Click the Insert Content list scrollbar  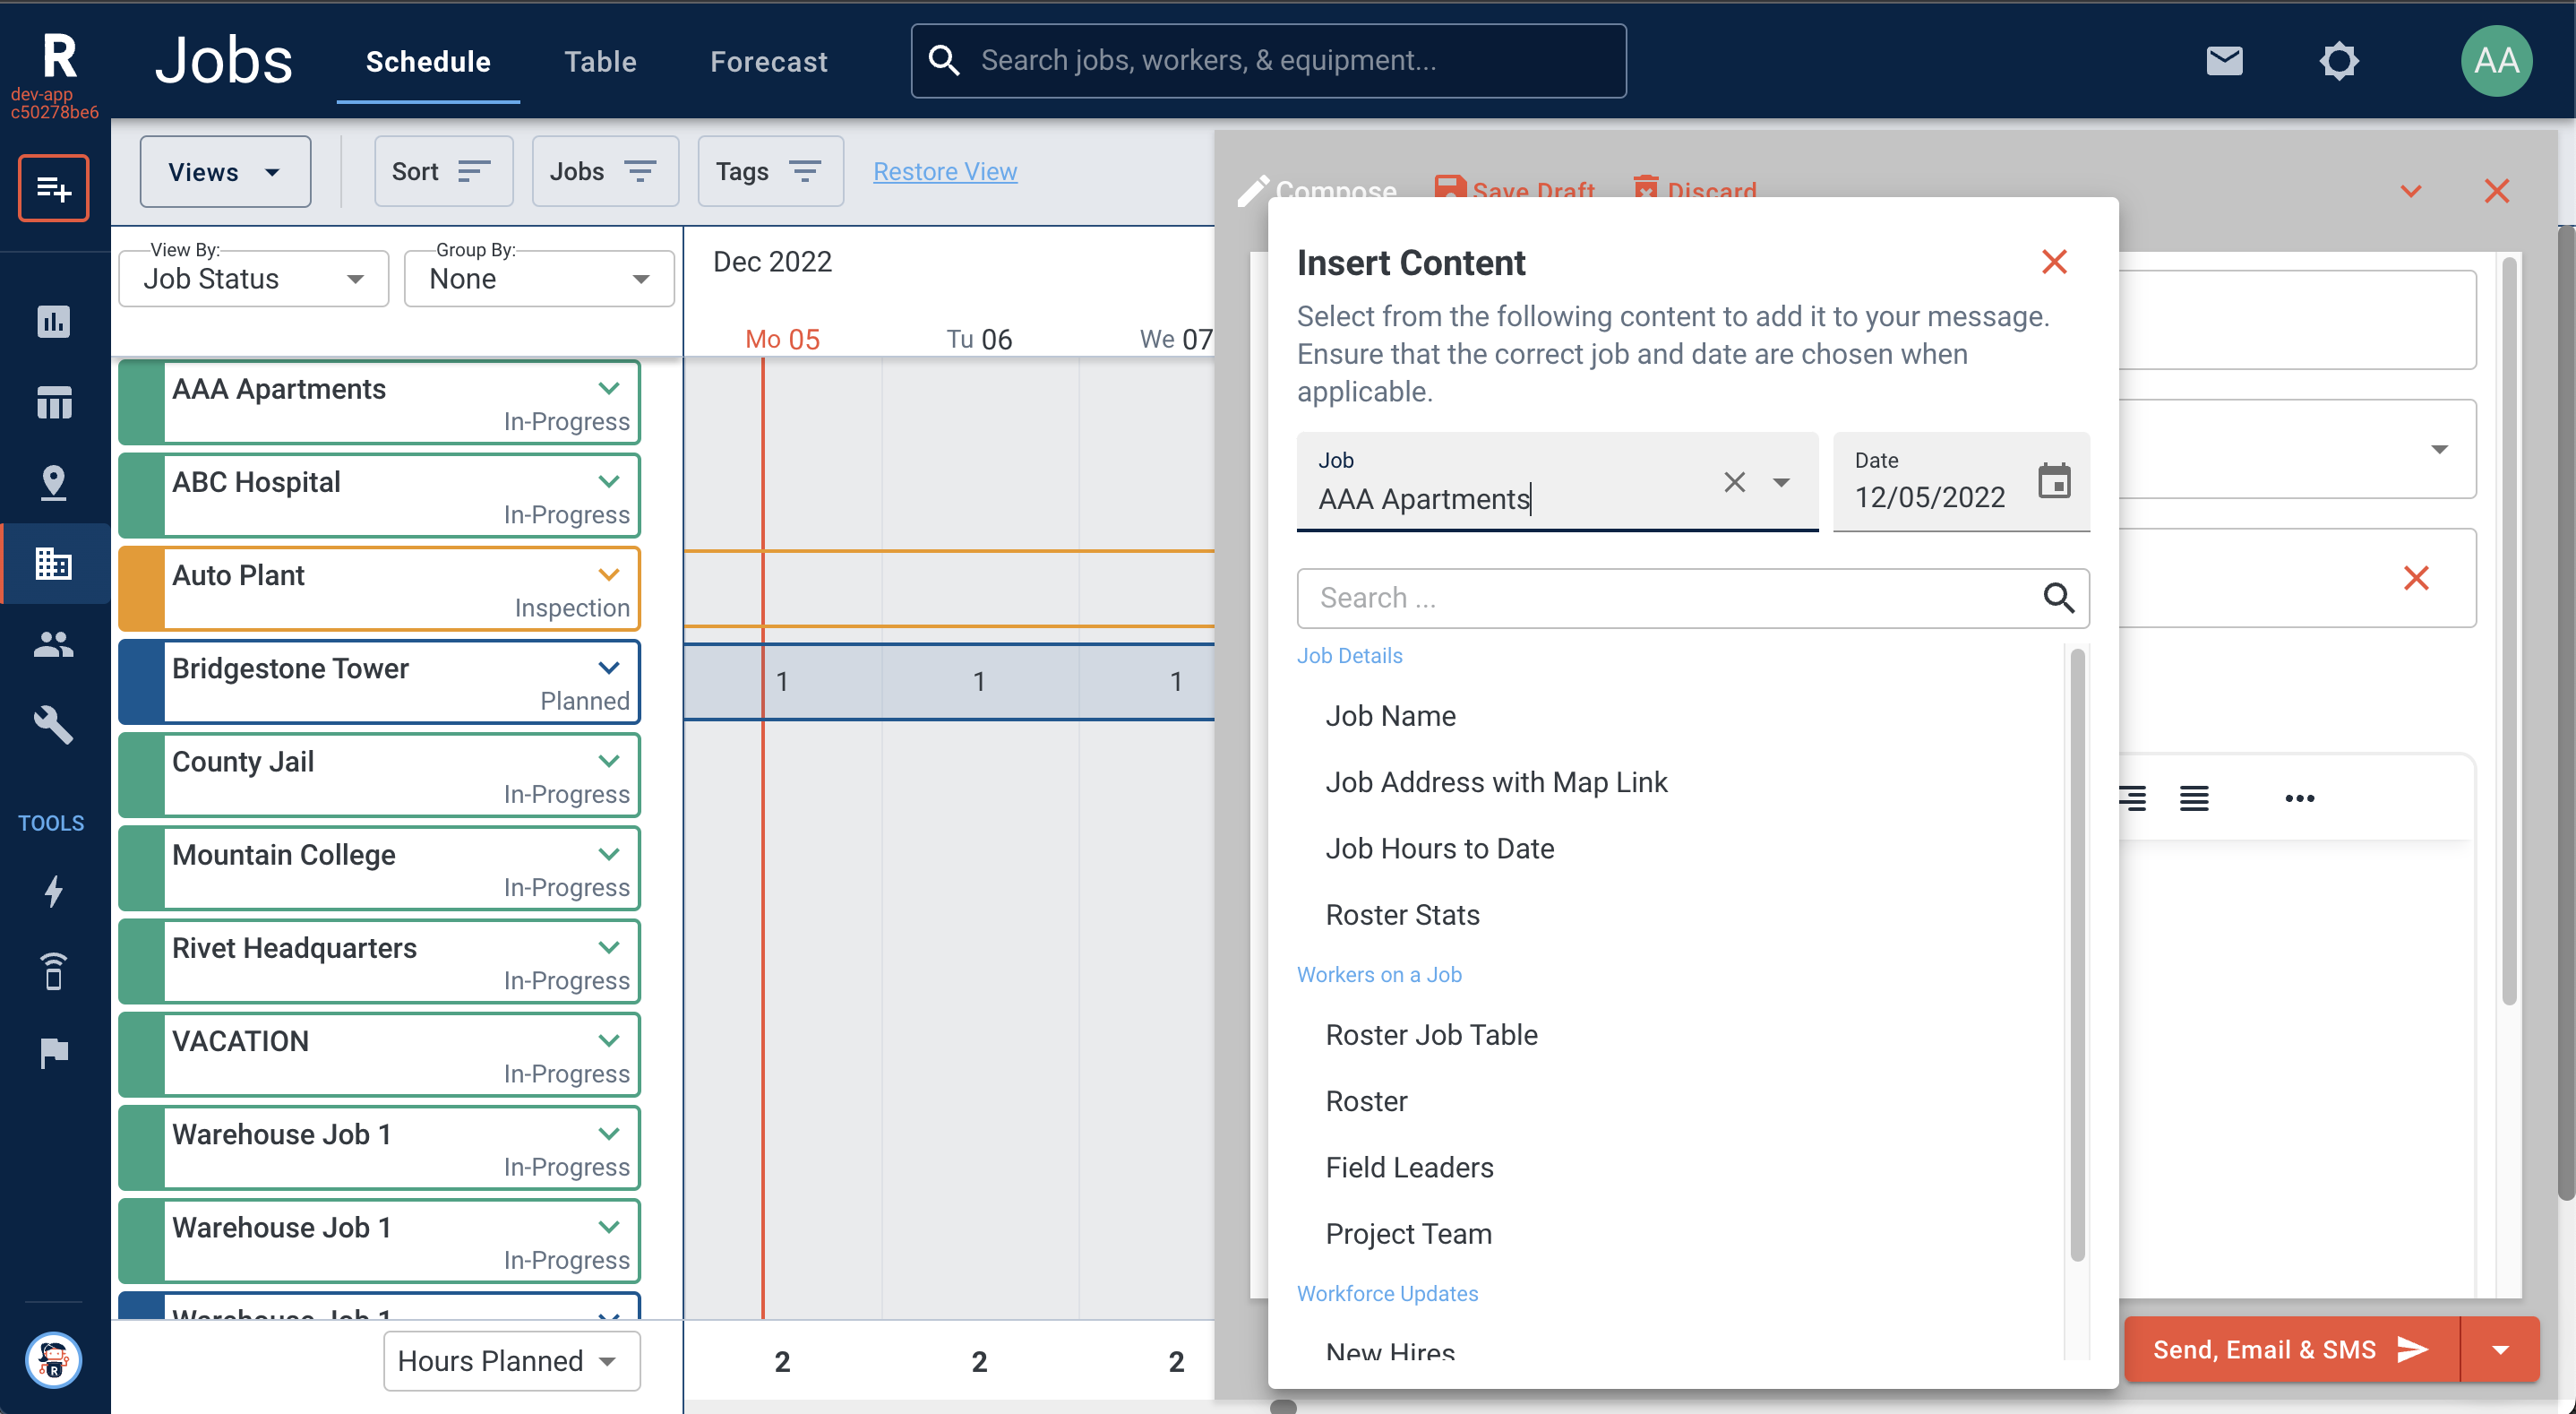[2077, 954]
